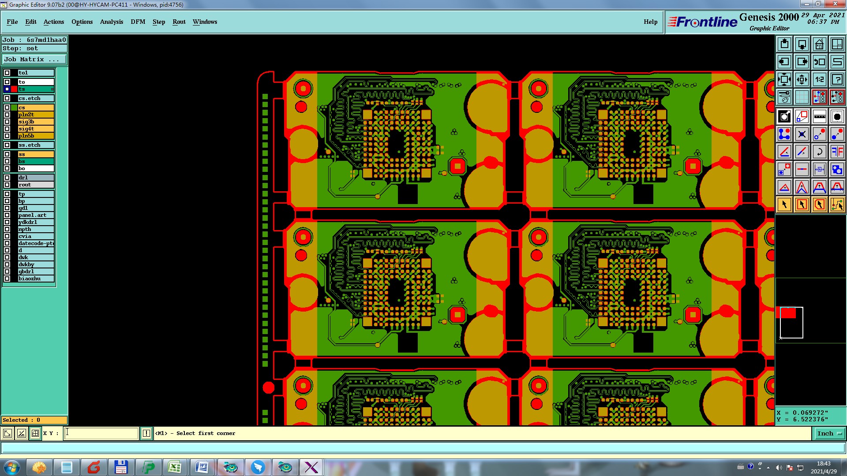Toggle display checkbox for layer panel.art
The image size is (847, 476).
7,215
